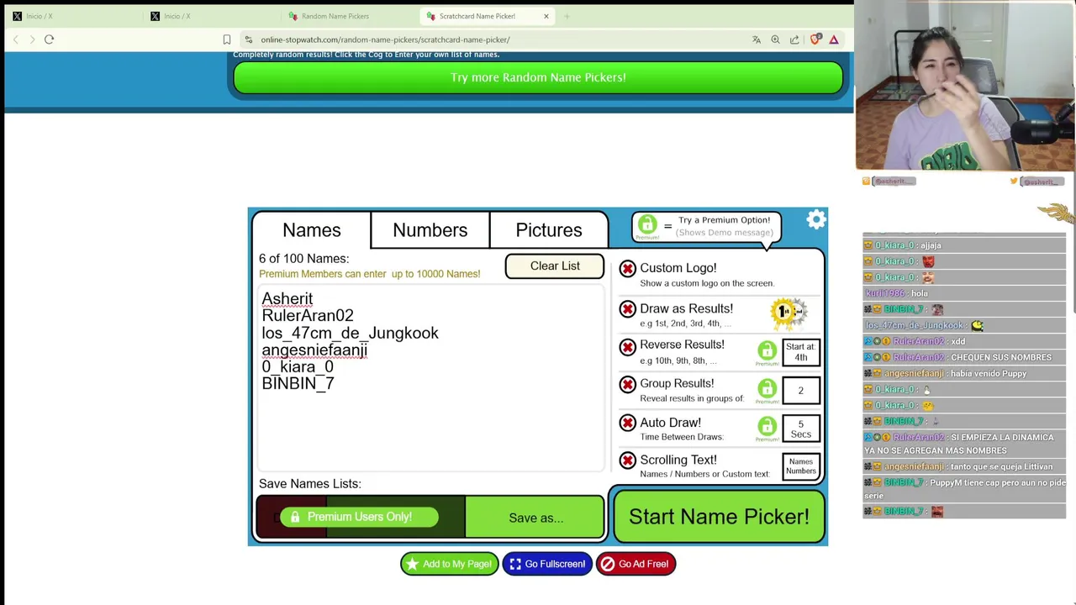Click Go Fullscreen button
The width and height of the screenshot is (1076, 605).
[x=547, y=564]
